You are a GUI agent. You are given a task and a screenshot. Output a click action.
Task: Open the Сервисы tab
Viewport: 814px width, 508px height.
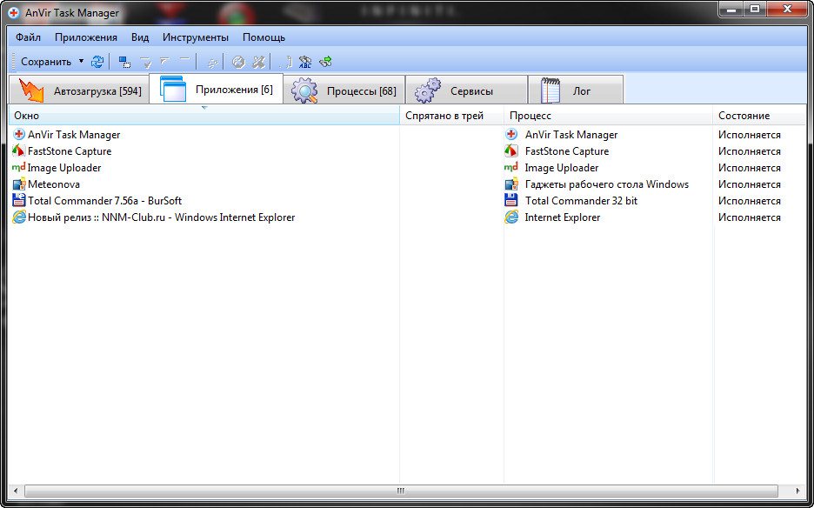point(466,90)
